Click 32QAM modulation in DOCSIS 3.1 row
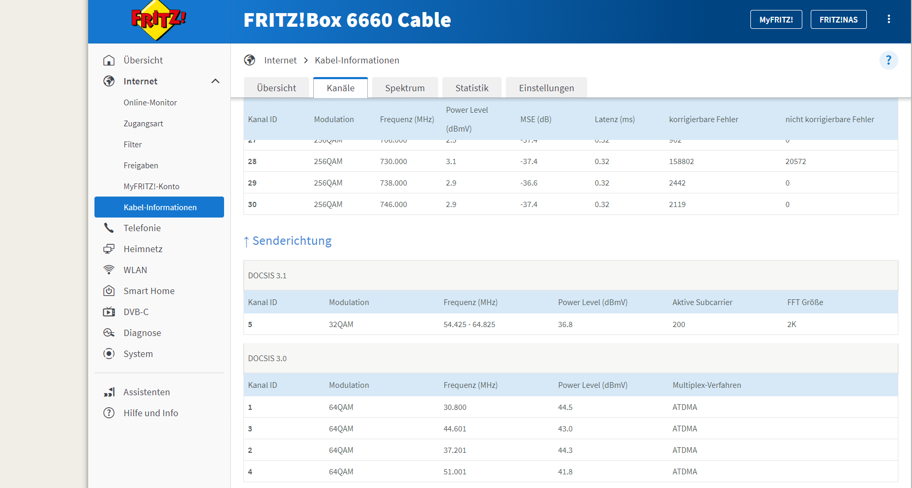This screenshot has width=912, height=488. [x=341, y=324]
